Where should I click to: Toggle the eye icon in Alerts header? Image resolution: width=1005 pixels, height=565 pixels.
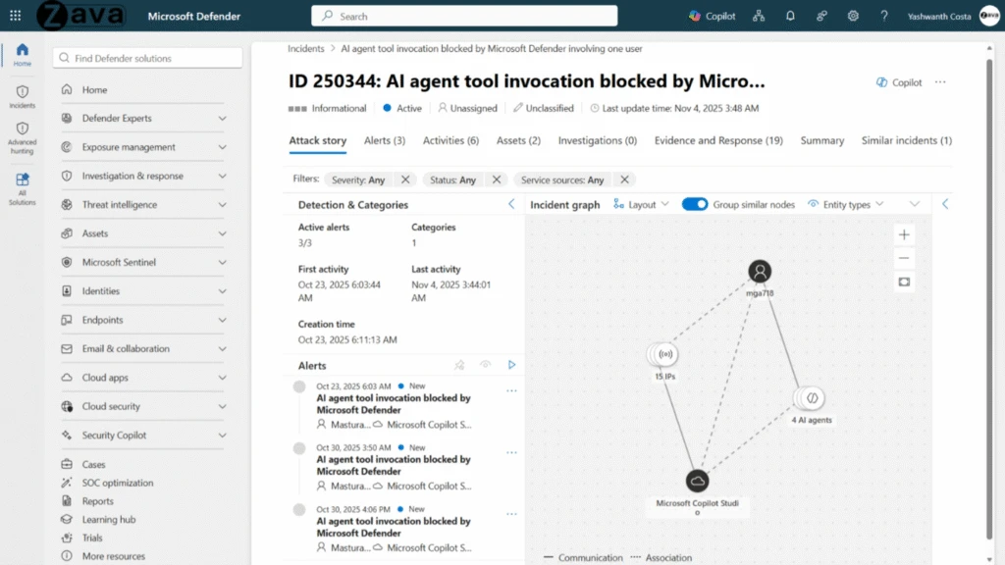point(485,365)
